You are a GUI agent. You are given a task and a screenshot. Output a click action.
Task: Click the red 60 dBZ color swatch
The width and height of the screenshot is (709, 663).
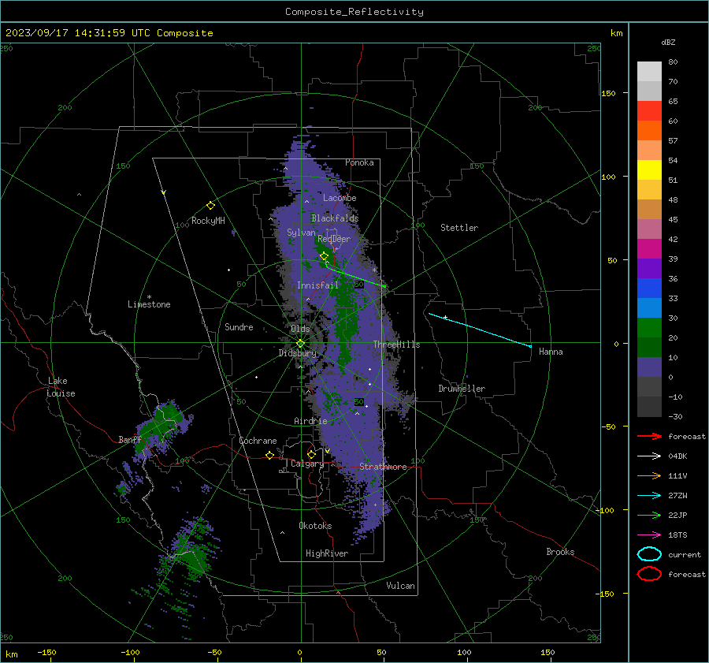pyautogui.click(x=649, y=111)
